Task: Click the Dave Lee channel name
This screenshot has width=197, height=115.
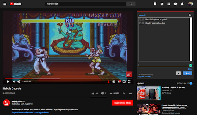Action: pyautogui.click(x=165, y=90)
